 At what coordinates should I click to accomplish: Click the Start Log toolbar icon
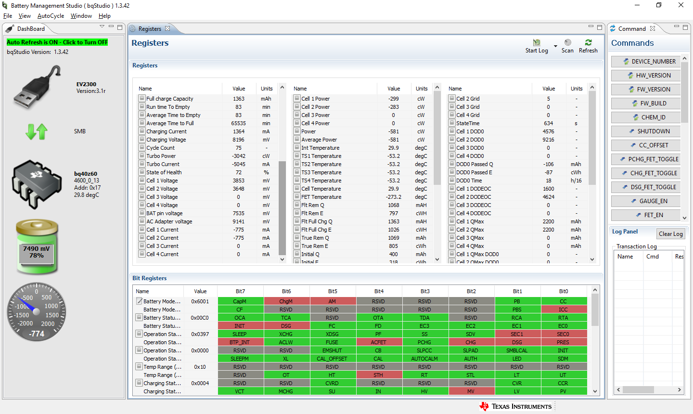pyautogui.click(x=537, y=46)
